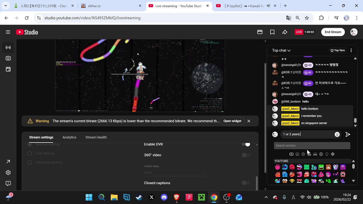This screenshot has width=363, height=204.
Task: Open the Manage calendar icon in sidebar
Action: [8, 69]
